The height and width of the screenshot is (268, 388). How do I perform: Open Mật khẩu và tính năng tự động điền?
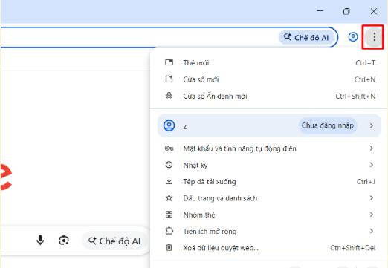(268, 148)
